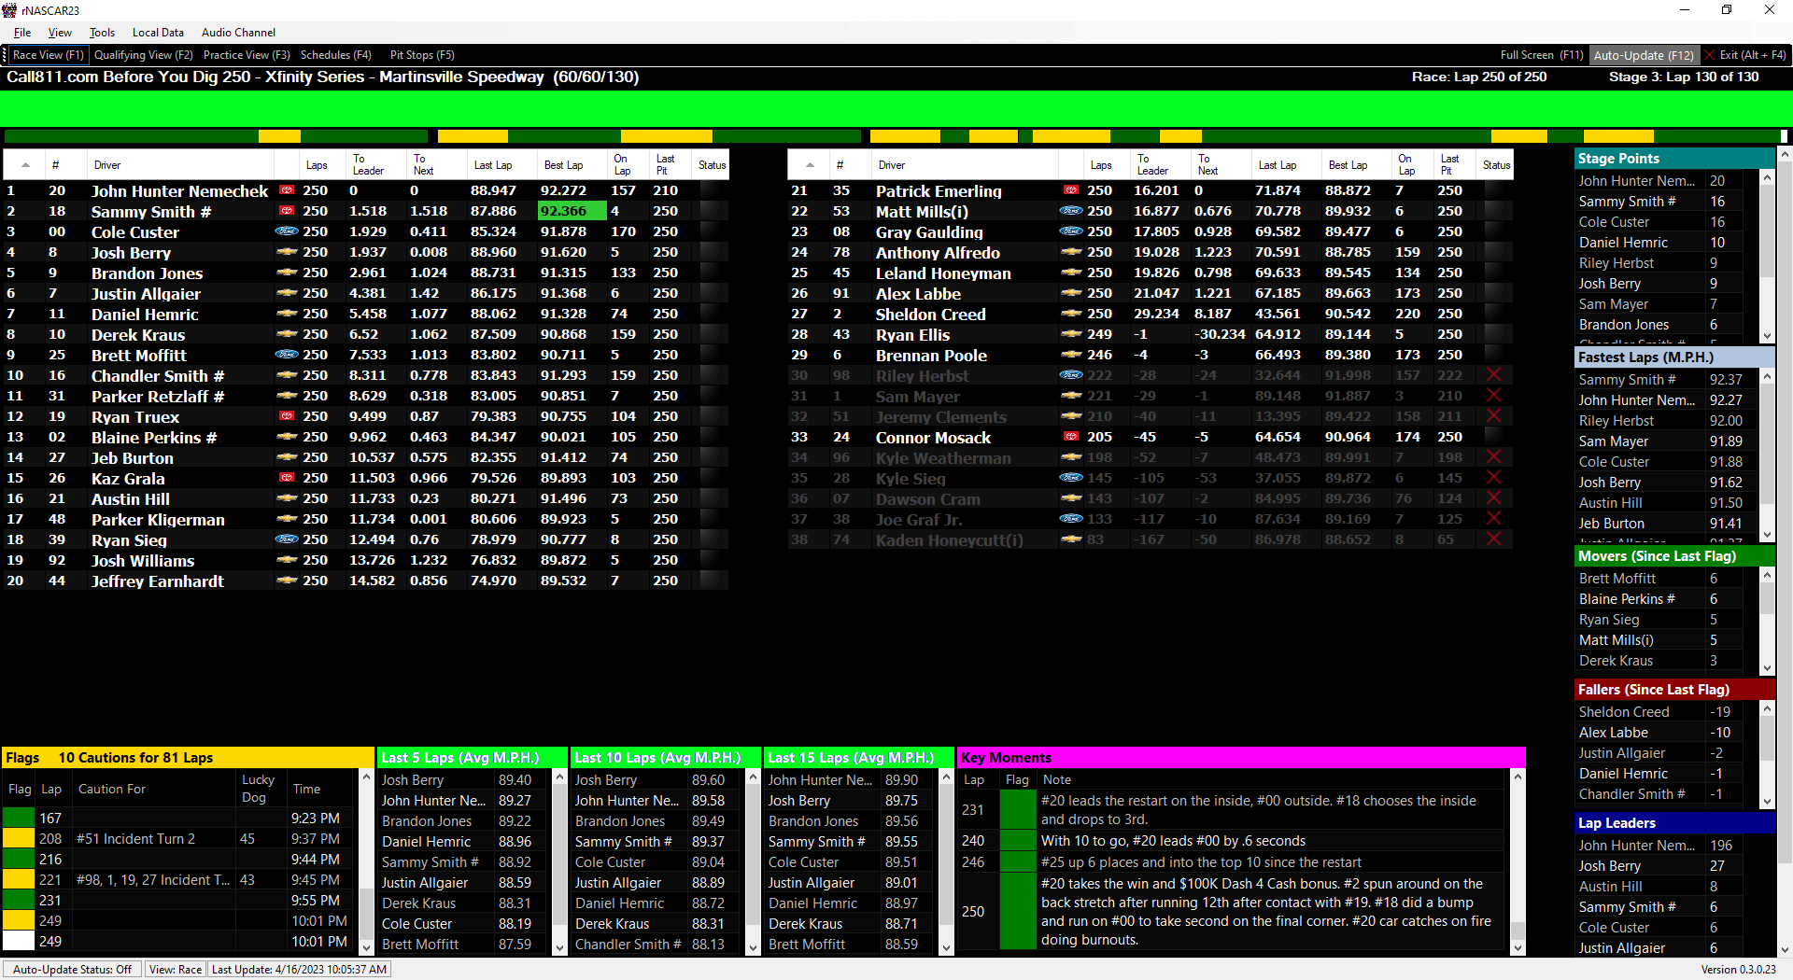
Task: Click Toyota logo in Patrick Emerling's row
Action: (1071, 190)
